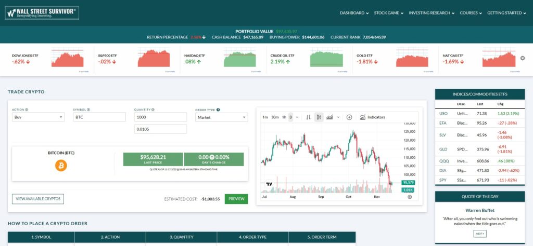The image size is (533, 246).
Task: Click the green Preview button
Action: pos(236,199)
